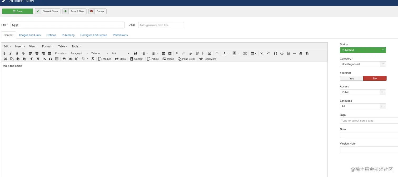398x177 pixels.
Task: Switch to the Images and Links tab
Action: tap(30, 35)
